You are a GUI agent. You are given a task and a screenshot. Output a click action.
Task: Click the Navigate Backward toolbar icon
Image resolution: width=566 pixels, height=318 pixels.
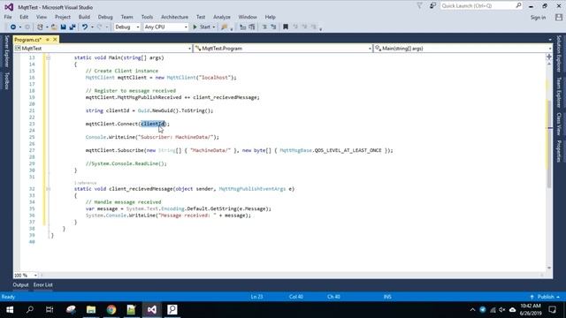tap(13, 27)
